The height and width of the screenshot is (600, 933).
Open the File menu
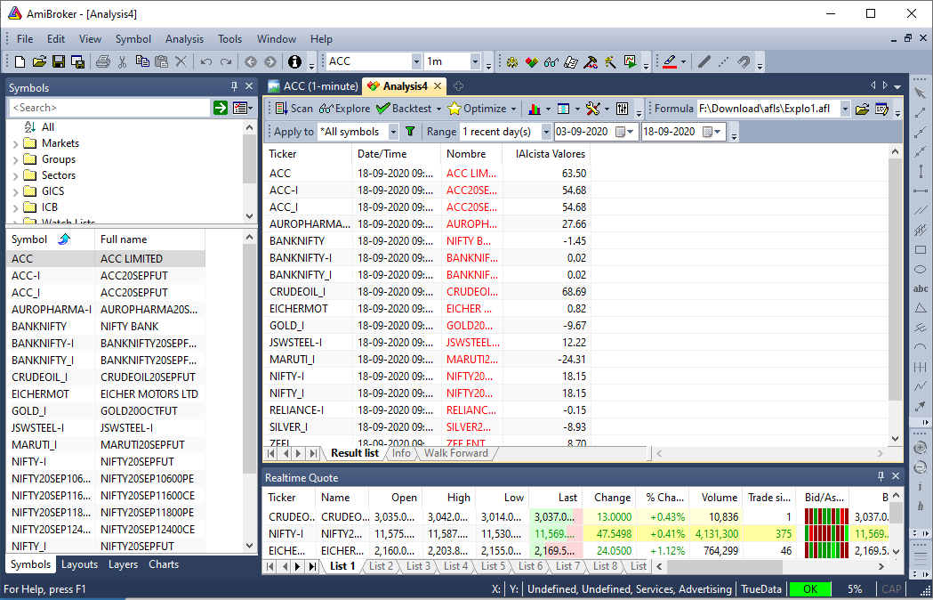pos(25,39)
